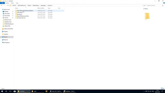165x93 pixels.
Task: Click title bar Properties quick access icon
Action: (x=3, y=1)
